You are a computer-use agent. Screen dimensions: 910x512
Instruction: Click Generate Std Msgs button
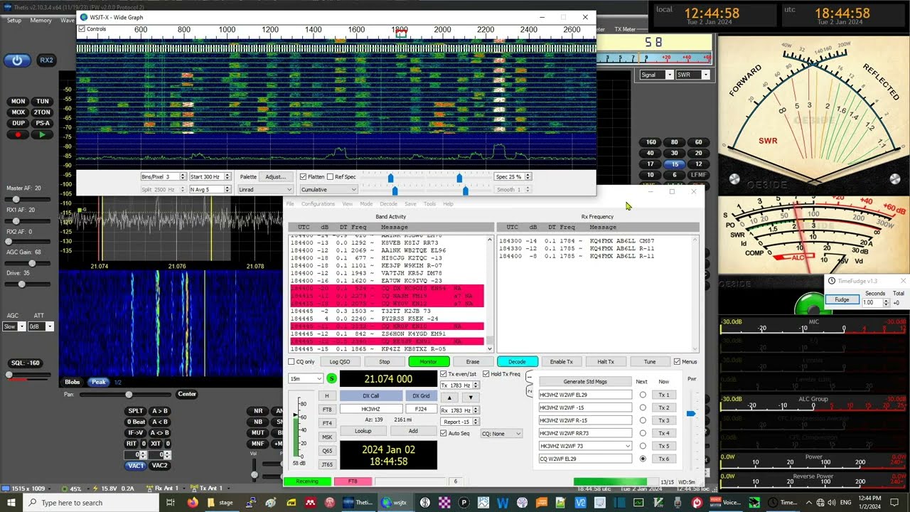tap(585, 382)
